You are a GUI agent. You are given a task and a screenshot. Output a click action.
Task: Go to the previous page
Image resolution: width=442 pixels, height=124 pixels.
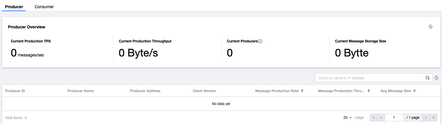pos(381,118)
